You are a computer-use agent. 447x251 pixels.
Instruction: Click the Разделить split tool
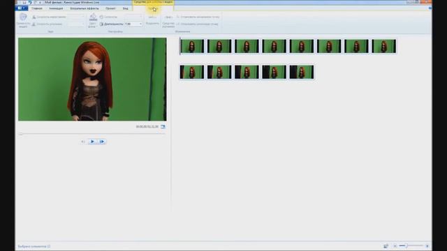pyautogui.click(x=152, y=20)
